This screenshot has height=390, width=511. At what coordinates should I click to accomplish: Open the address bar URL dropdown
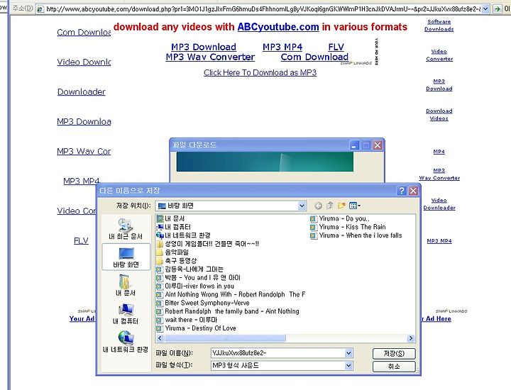[485, 9]
